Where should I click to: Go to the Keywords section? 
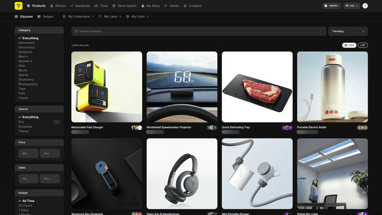pos(80,6)
